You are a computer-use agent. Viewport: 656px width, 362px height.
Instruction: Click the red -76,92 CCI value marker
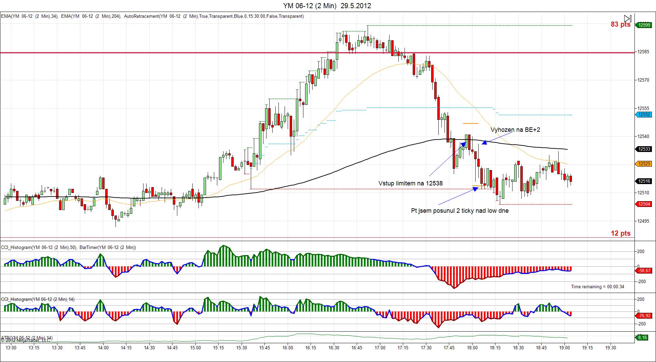(643, 316)
